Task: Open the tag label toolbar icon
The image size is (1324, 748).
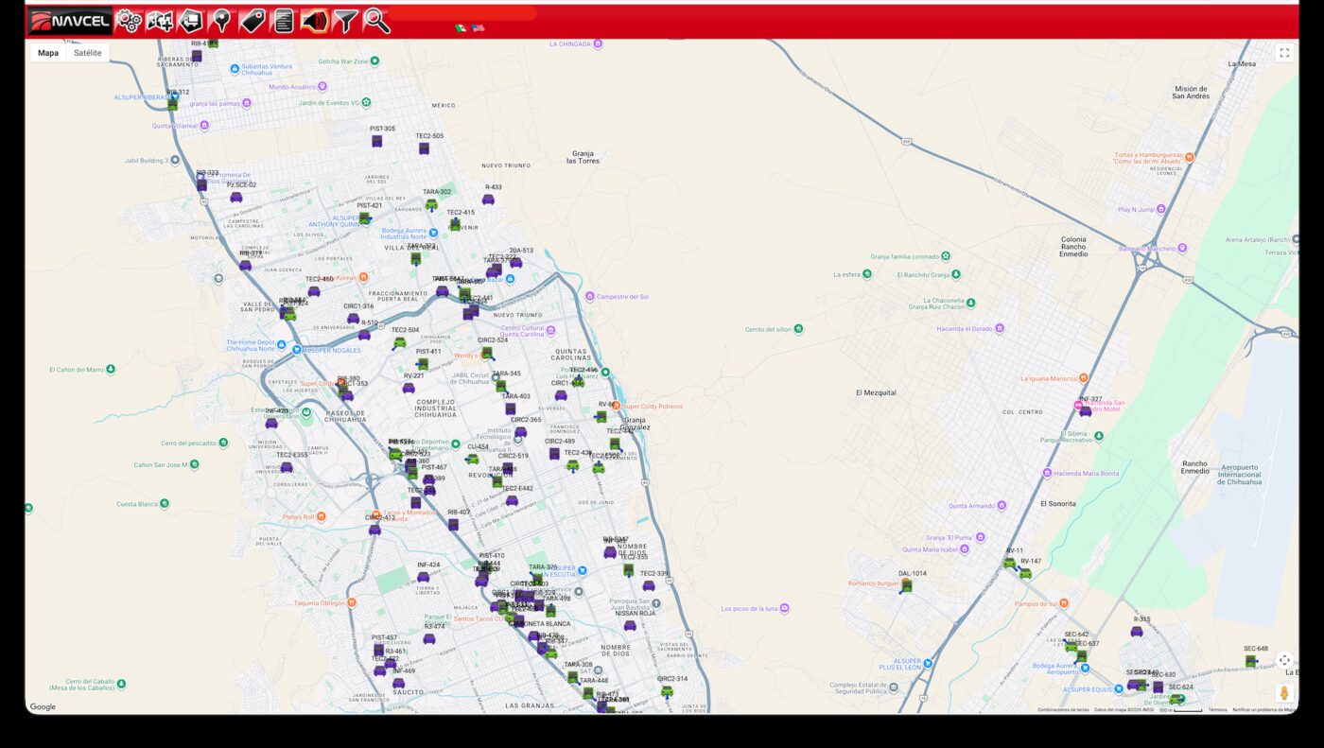Action: [x=253, y=21]
